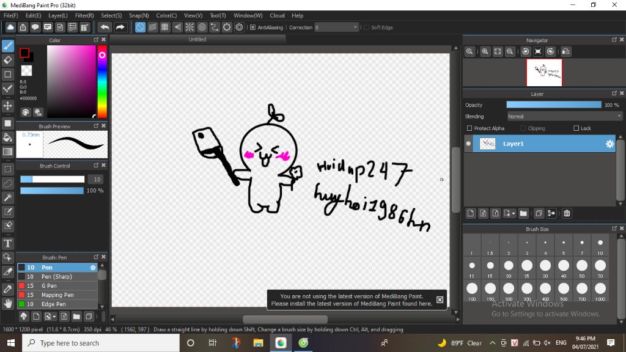Open Layer1 settings gear
Viewport: 626px width, 352px height.
coord(609,144)
